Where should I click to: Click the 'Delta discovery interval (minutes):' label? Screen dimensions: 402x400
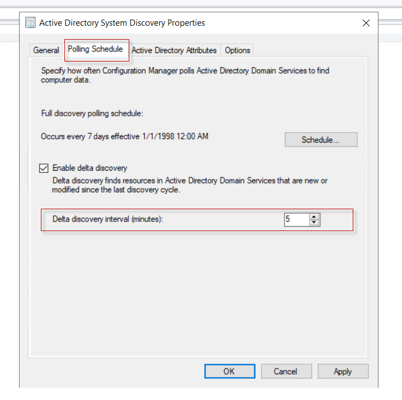tap(107, 219)
